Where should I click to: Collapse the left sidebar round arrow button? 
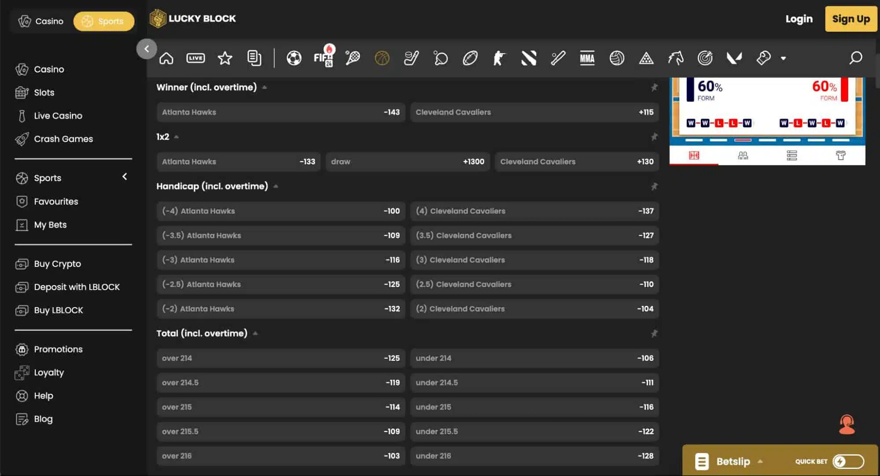147,49
